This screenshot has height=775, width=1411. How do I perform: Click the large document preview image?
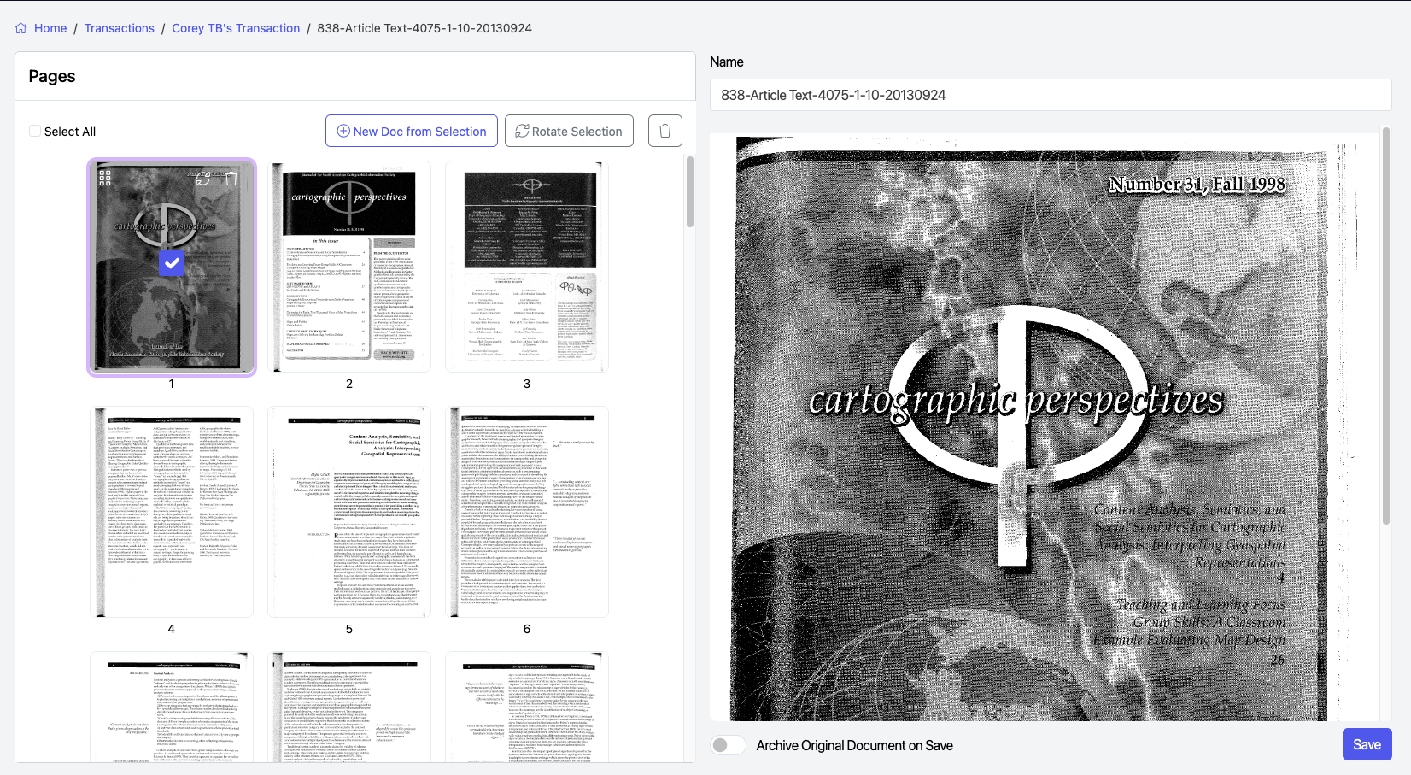tap(1045, 427)
